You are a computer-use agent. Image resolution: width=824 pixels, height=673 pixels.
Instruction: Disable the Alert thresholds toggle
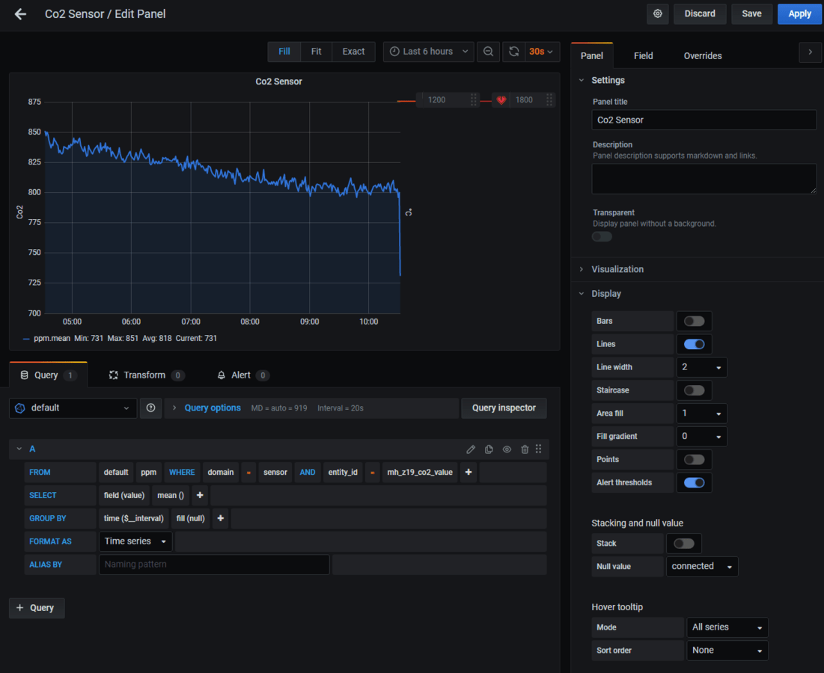tap(694, 483)
